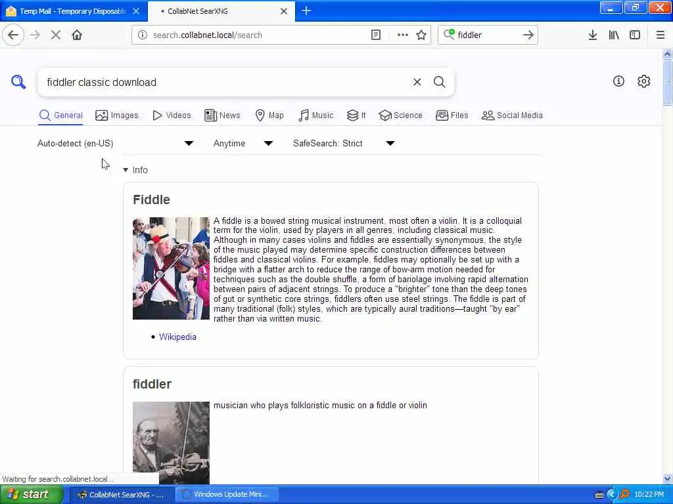
Task: Open the Firefox hamburger menu
Action: pyautogui.click(x=660, y=35)
